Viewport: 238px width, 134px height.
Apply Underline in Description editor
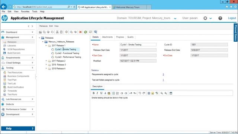[x=101, y=93]
